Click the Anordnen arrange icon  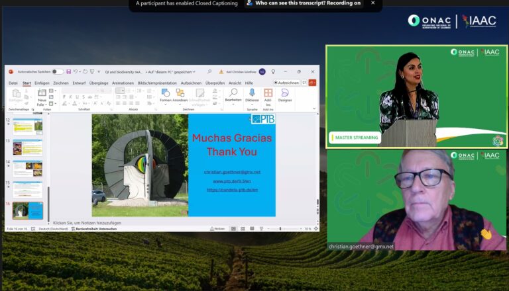coord(180,95)
